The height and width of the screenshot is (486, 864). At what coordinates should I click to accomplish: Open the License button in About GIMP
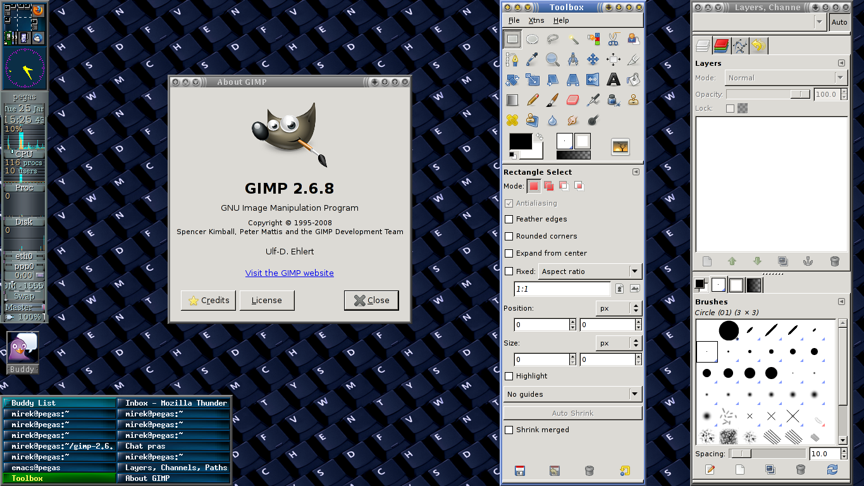pos(267,301)
